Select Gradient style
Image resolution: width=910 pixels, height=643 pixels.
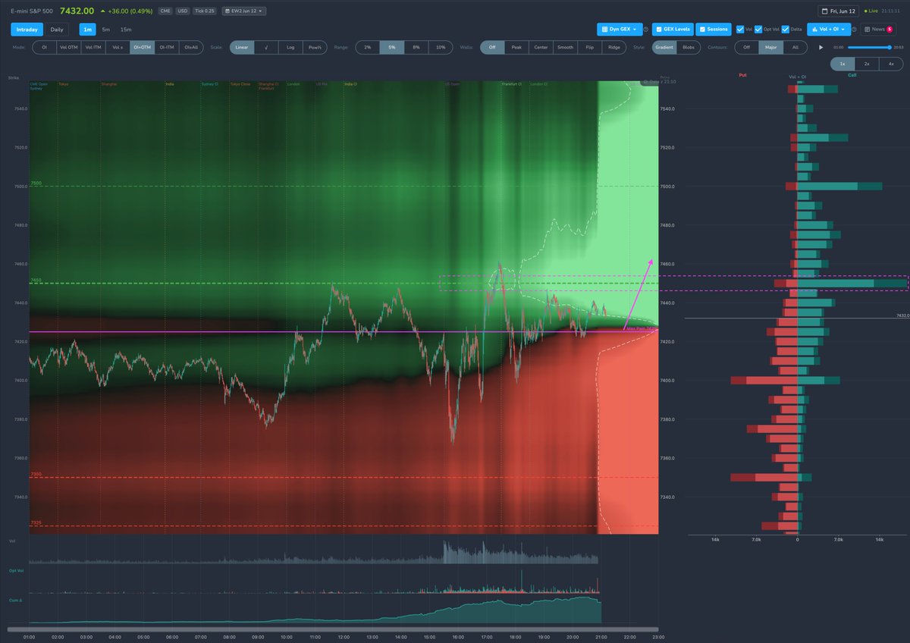[664, 47]
